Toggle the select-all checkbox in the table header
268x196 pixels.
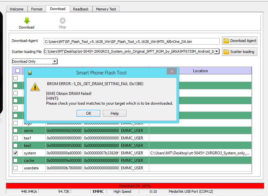coord(18,71)
